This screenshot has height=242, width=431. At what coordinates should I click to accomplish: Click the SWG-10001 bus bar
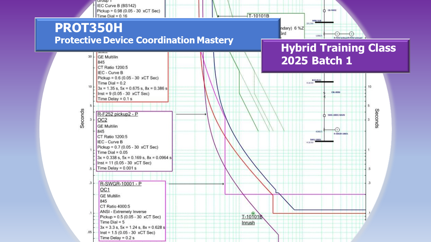(324, 141)
